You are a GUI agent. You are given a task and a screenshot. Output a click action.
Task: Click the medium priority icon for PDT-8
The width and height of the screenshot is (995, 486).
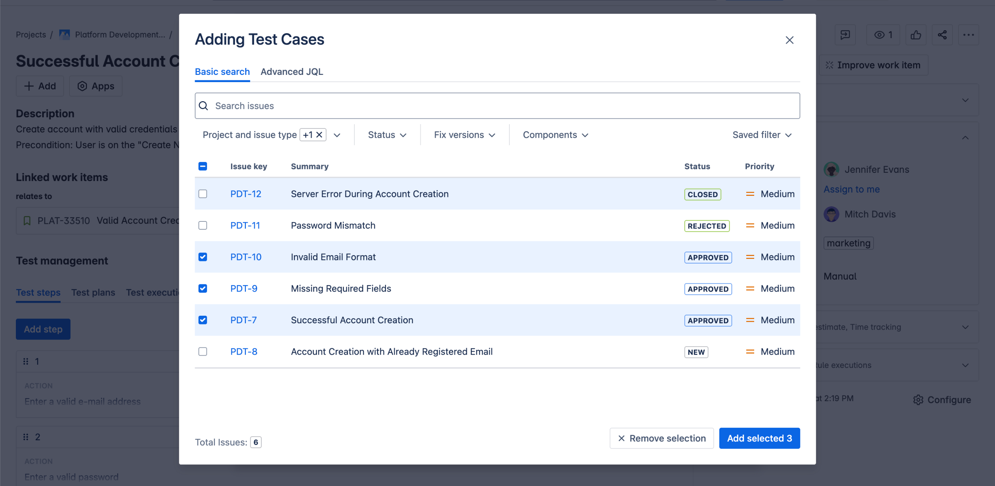coord(749,352)
